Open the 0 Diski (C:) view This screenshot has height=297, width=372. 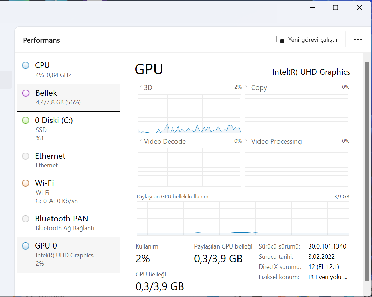[x=68, y=129]
